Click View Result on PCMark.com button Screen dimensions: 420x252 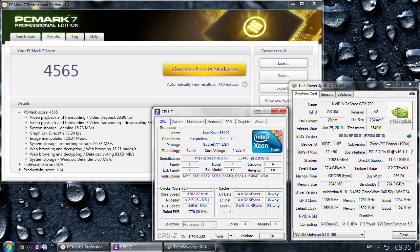pos(204,70)
